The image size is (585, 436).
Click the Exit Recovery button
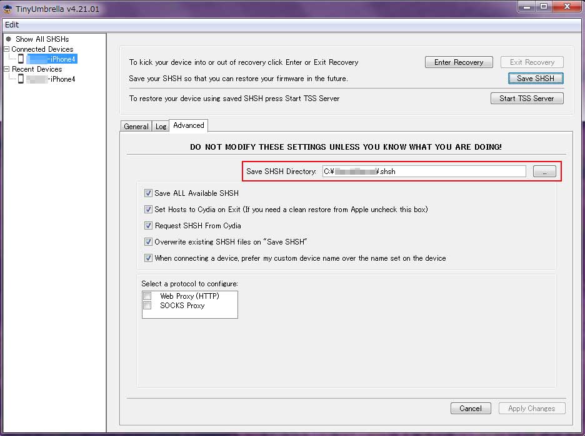point(532,62)
